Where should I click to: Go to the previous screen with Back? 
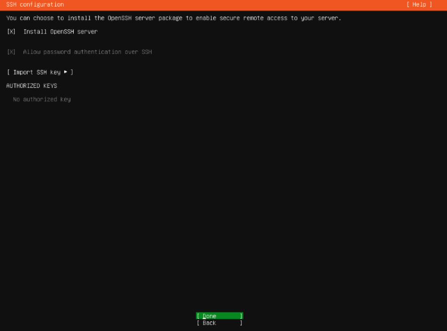click(x=220, y=323)
